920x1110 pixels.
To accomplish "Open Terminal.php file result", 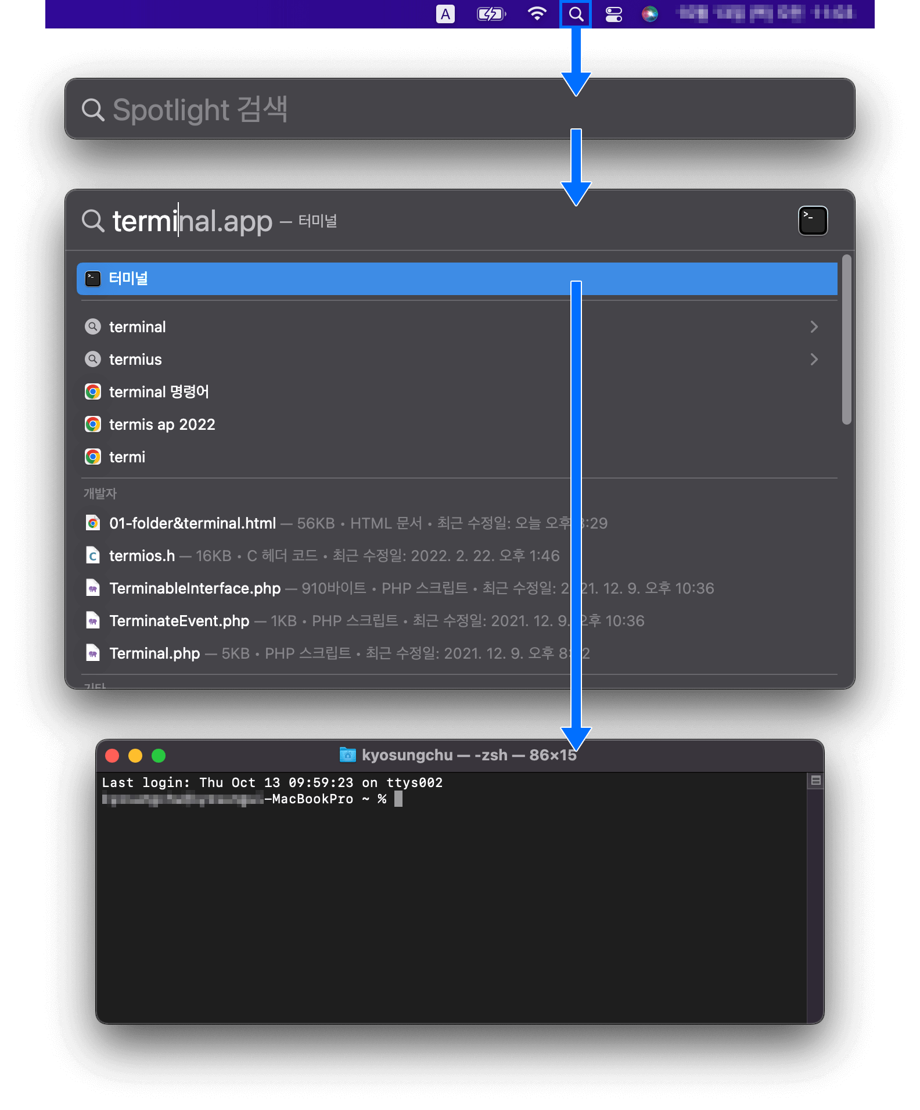I will (457, 653).
